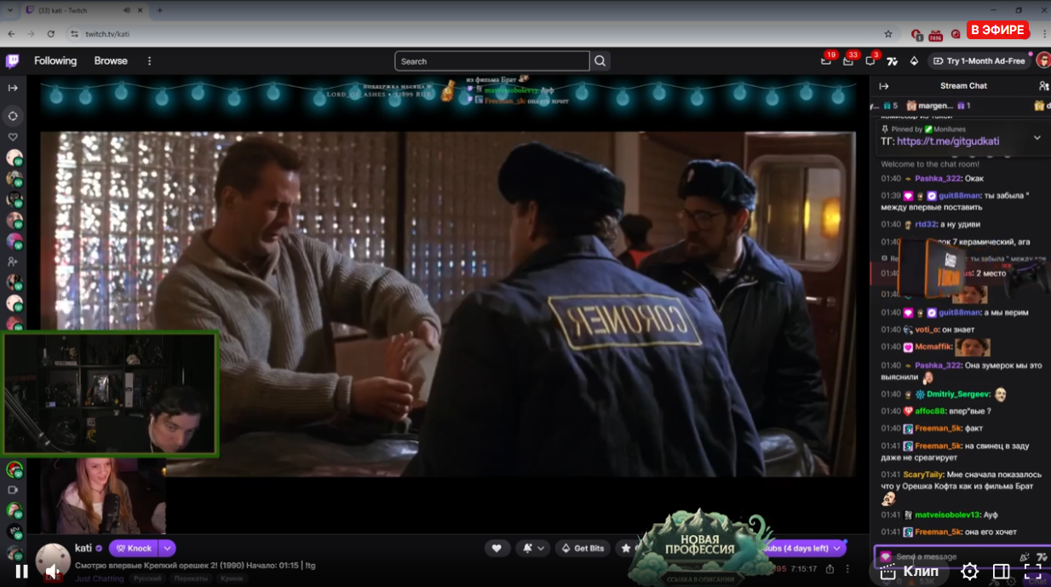Click the heart followed-channels icon in sidebar

click(x=13, y=136)
